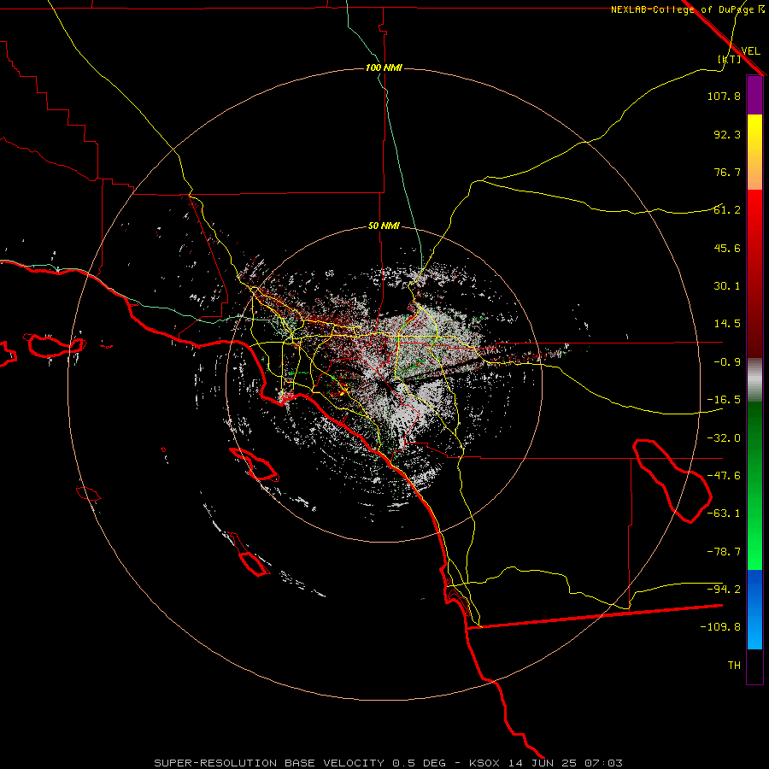Select the 45.6 scale value

pos(727,248)
